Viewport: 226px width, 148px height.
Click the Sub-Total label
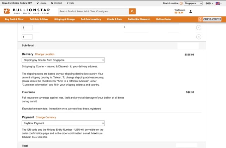coord(28,46)
